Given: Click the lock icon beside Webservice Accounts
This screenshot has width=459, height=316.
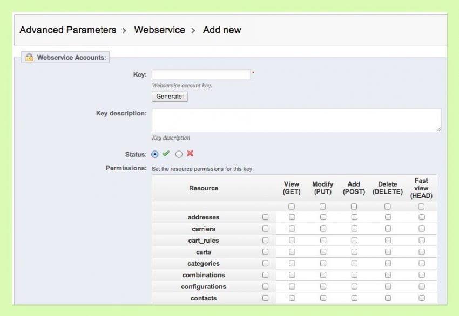Looking at the screenshot, I should 29,57.
